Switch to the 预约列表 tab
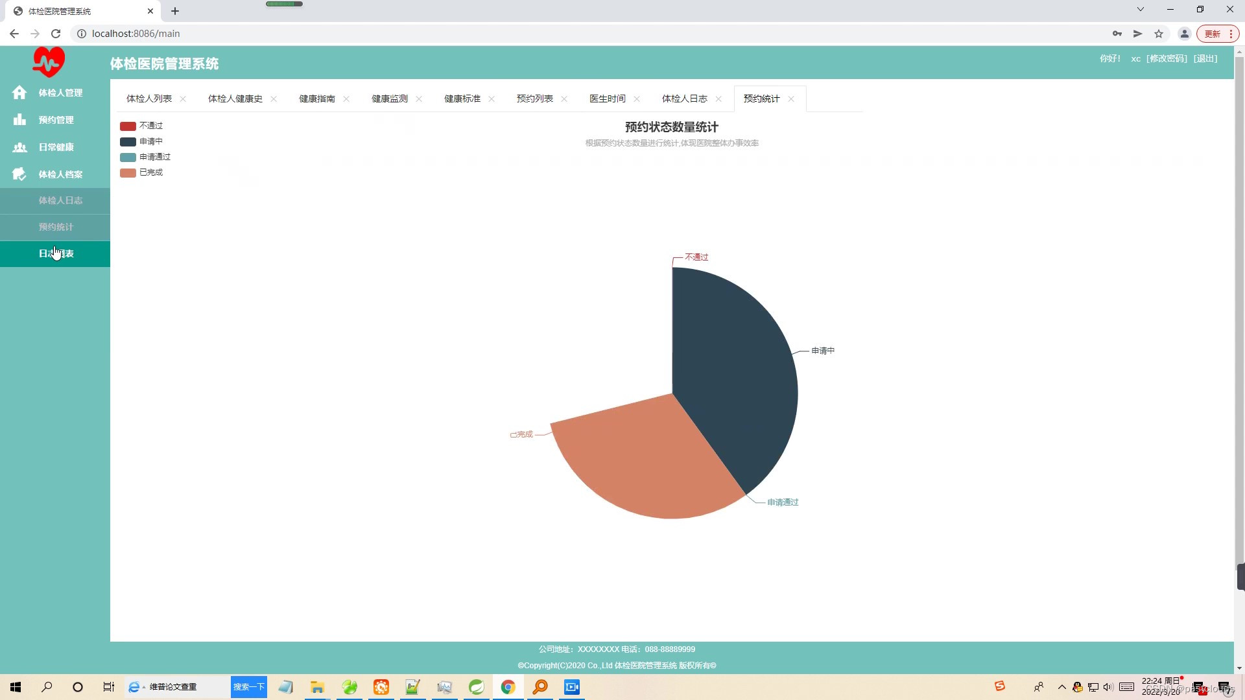The width and height of the screenshot is (1245, 700). [x=534, y=99]
